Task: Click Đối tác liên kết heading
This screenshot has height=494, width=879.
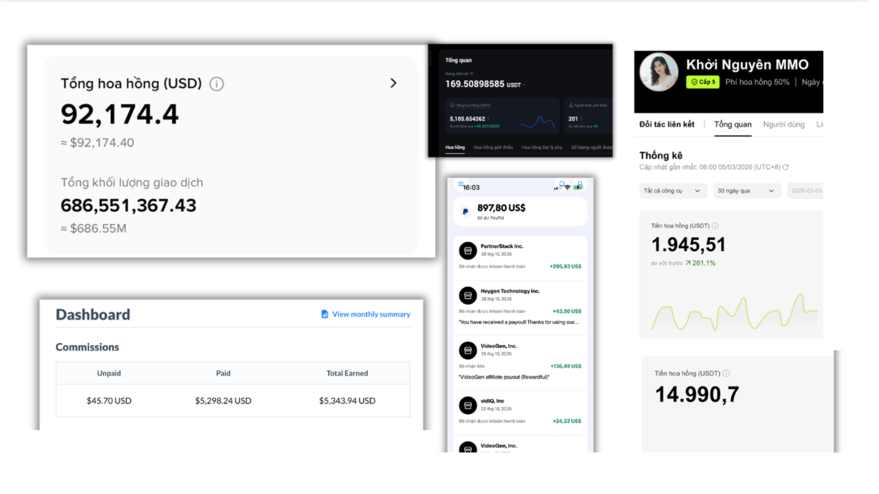Action: [667, 124]
